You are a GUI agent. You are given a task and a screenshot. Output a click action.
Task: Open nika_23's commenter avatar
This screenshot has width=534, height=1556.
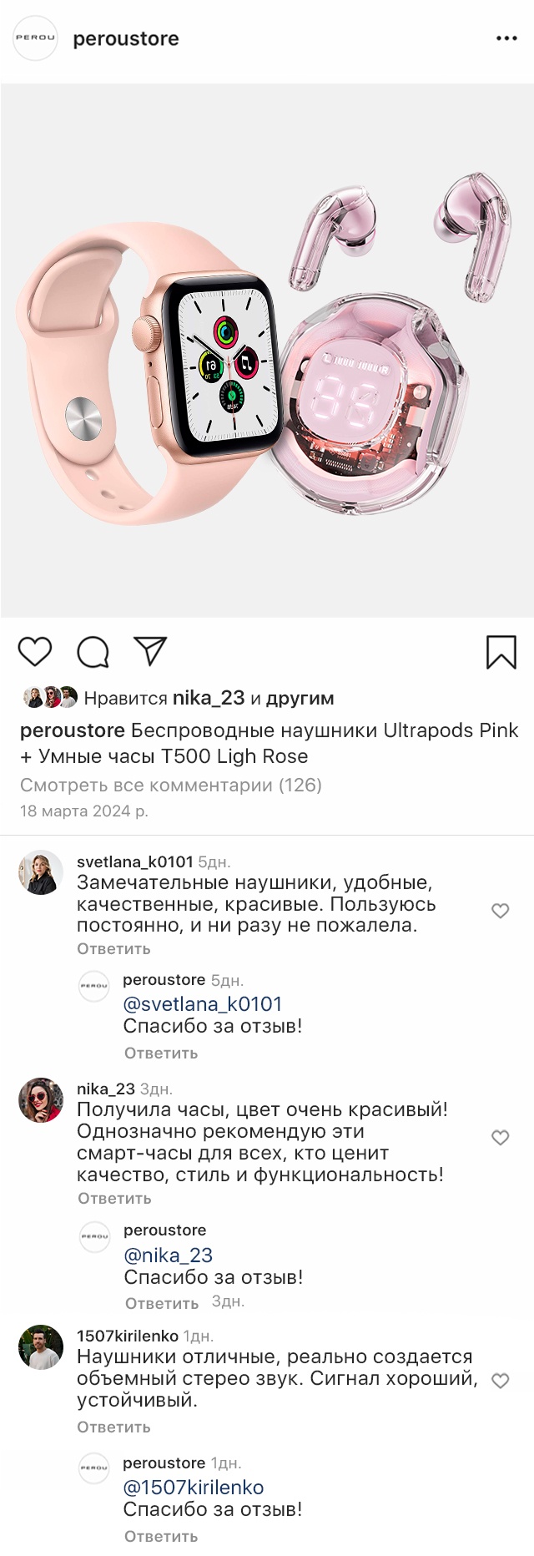[x=41, y=1099]
